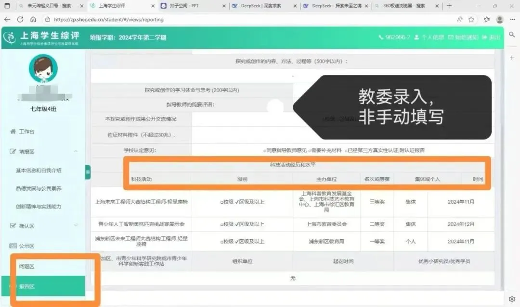Switch to the DeepSeek - 探索未至之境 tab
The image size is (520, 307).
click(336, 6)
